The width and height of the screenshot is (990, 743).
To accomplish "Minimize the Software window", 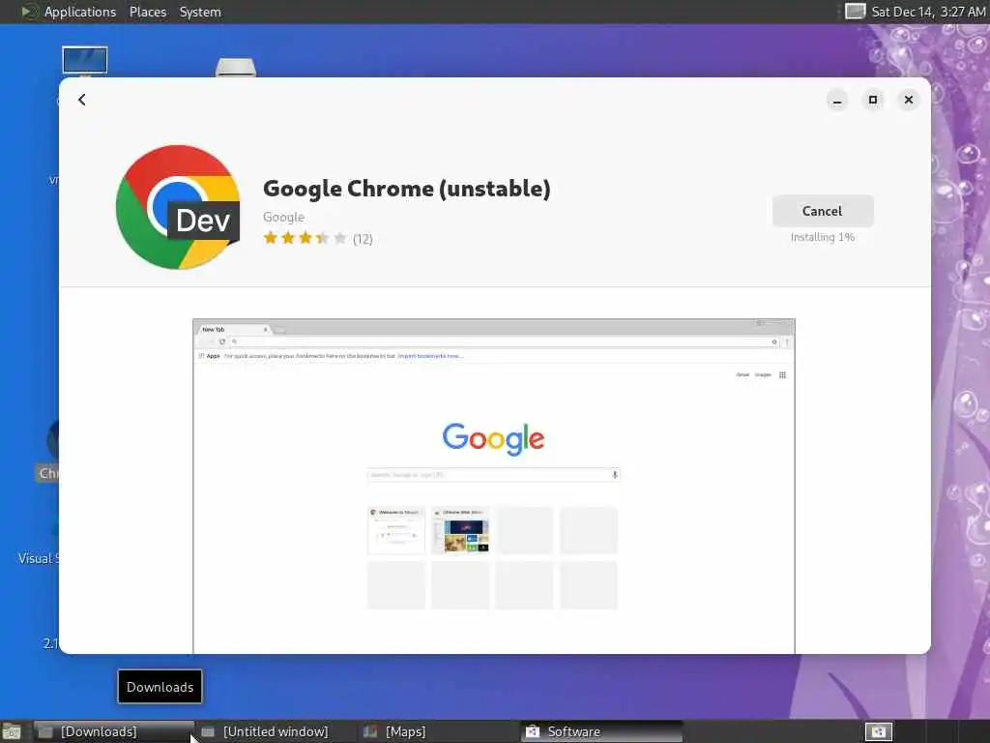I will [837, 100].
